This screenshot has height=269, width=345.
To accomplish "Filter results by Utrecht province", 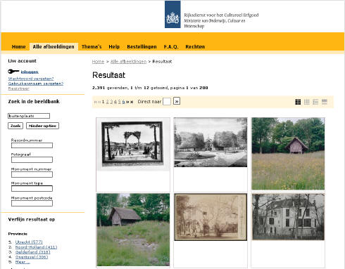I will pyautogui.click(x=29, y=242).
